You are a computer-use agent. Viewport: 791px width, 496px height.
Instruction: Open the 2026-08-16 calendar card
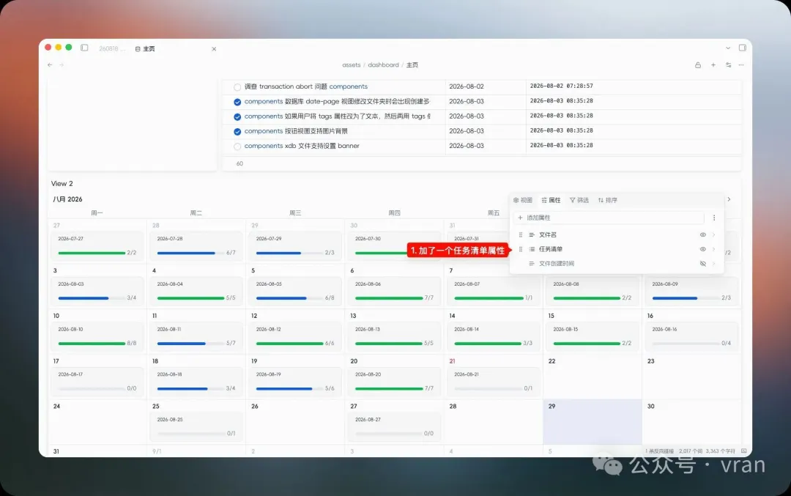click(x=691, y=336)
